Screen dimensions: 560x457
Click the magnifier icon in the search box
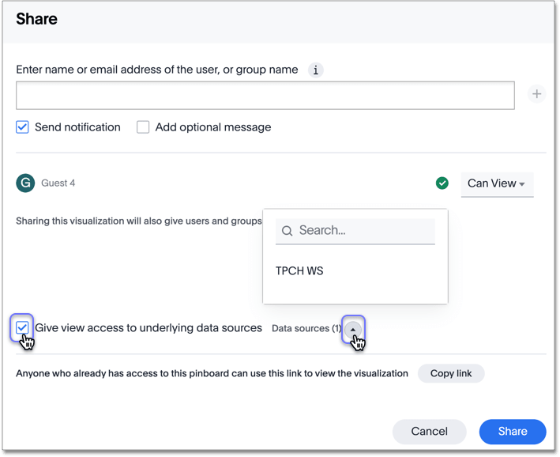[288, 231]
